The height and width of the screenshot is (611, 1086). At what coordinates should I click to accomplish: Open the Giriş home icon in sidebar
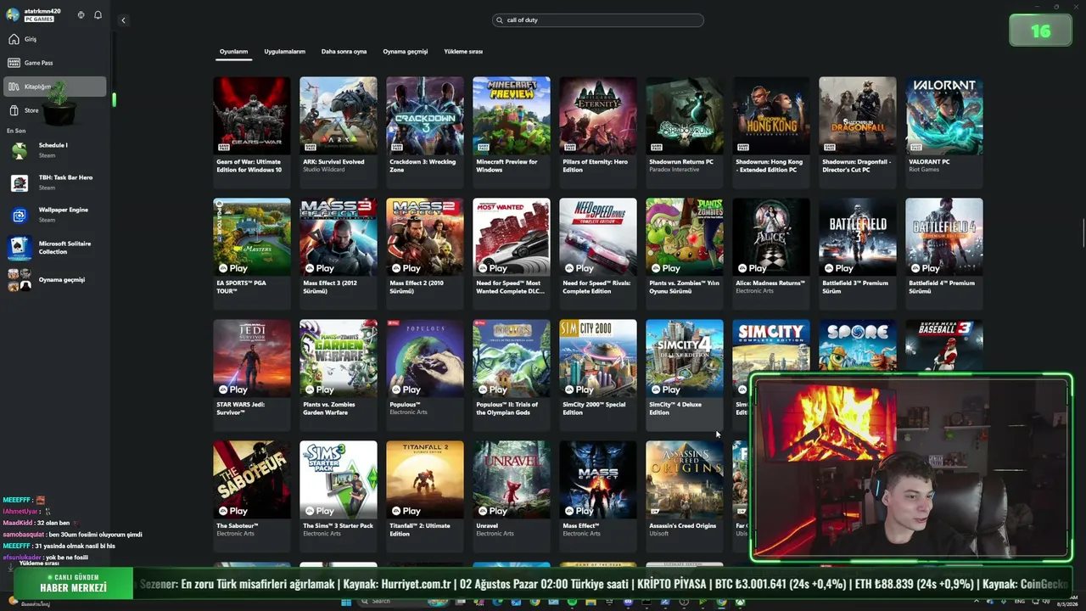coord(14,39)
